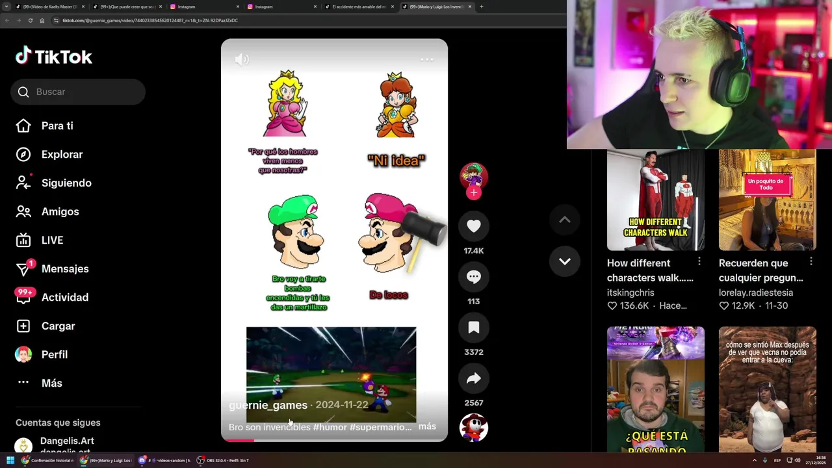Save the video with the bookmark icon

[x=473, y=327]
